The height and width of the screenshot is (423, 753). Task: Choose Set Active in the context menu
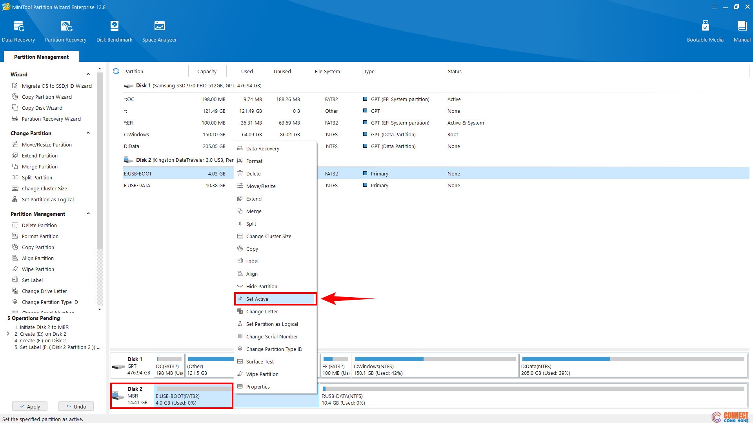pos(276,299)
